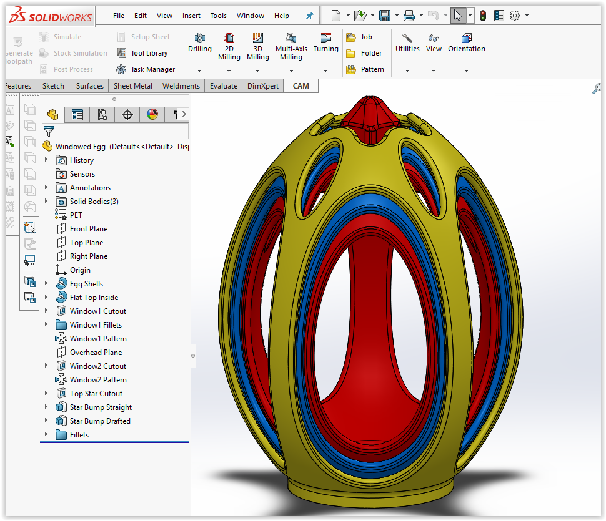Click the feature tree filter field
Screen dimensions: 606x521
[x=116, y=132]
